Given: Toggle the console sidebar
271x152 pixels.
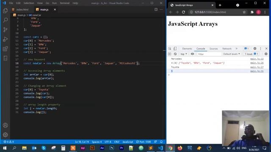Looking at the screenshot, I should point(169,54).
